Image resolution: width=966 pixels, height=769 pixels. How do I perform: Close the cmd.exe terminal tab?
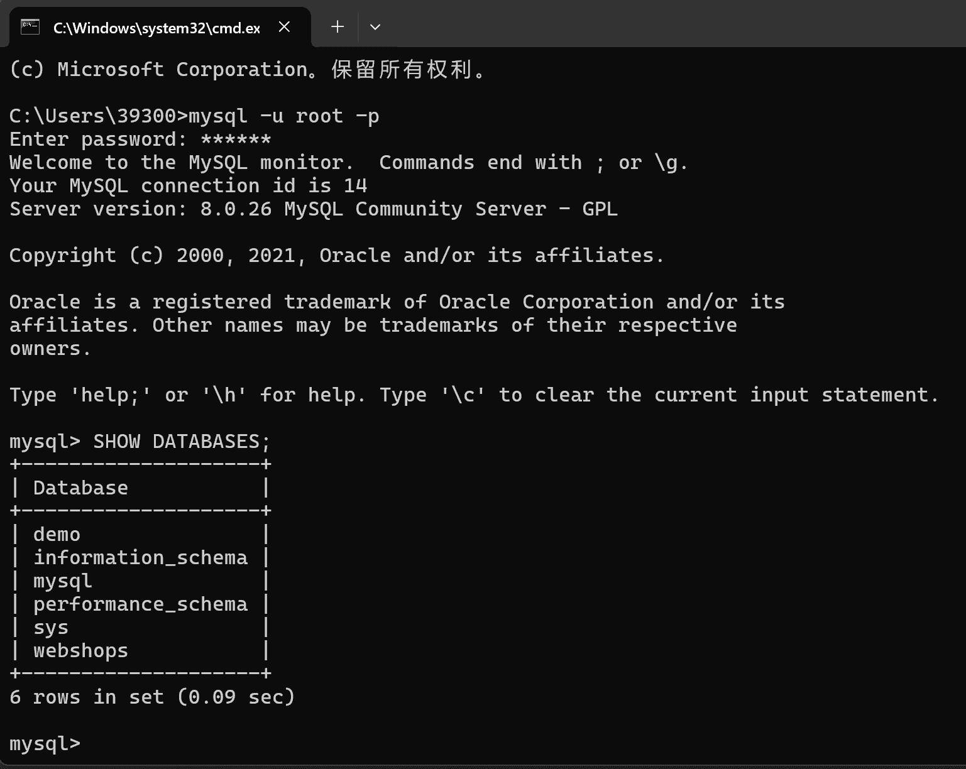click(x=284, y=27)
